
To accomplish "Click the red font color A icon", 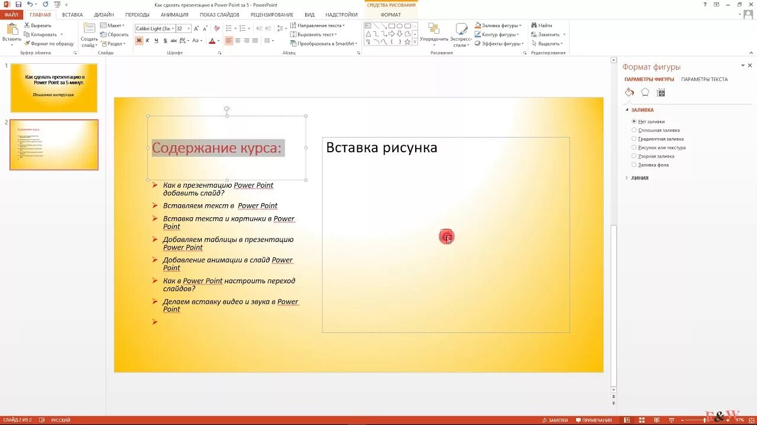I will (212, 41).
